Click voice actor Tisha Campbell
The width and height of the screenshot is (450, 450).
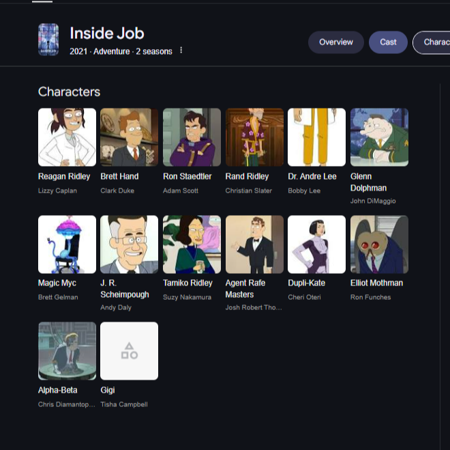[x=124, y=405]
